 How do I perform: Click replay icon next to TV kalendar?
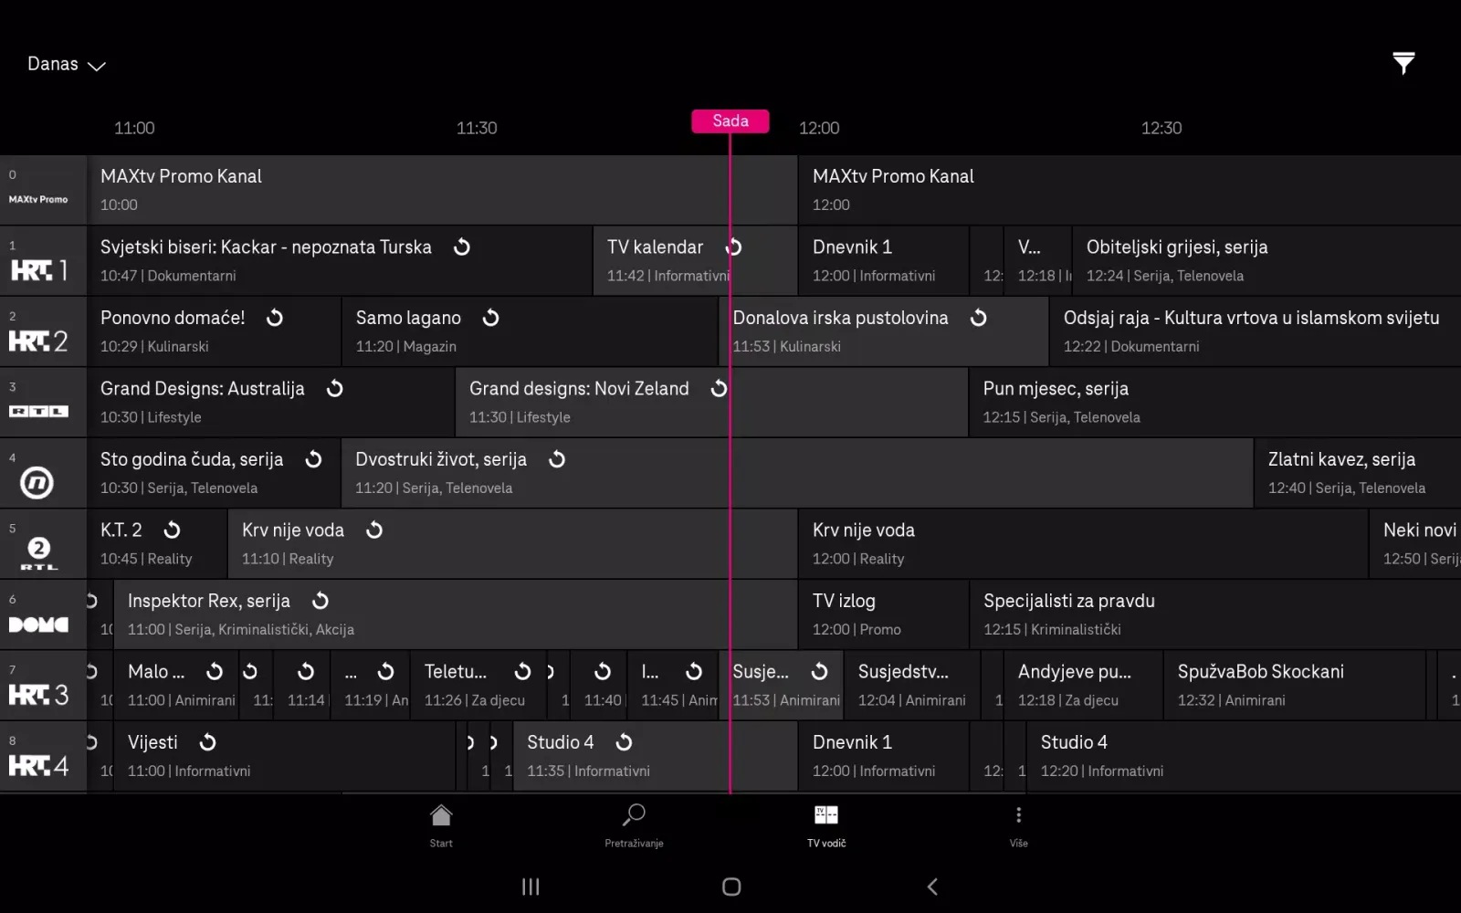click(733, 247)
